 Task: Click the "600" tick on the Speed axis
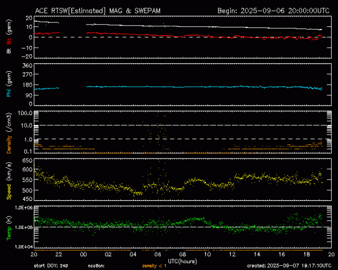pos(28,170)
